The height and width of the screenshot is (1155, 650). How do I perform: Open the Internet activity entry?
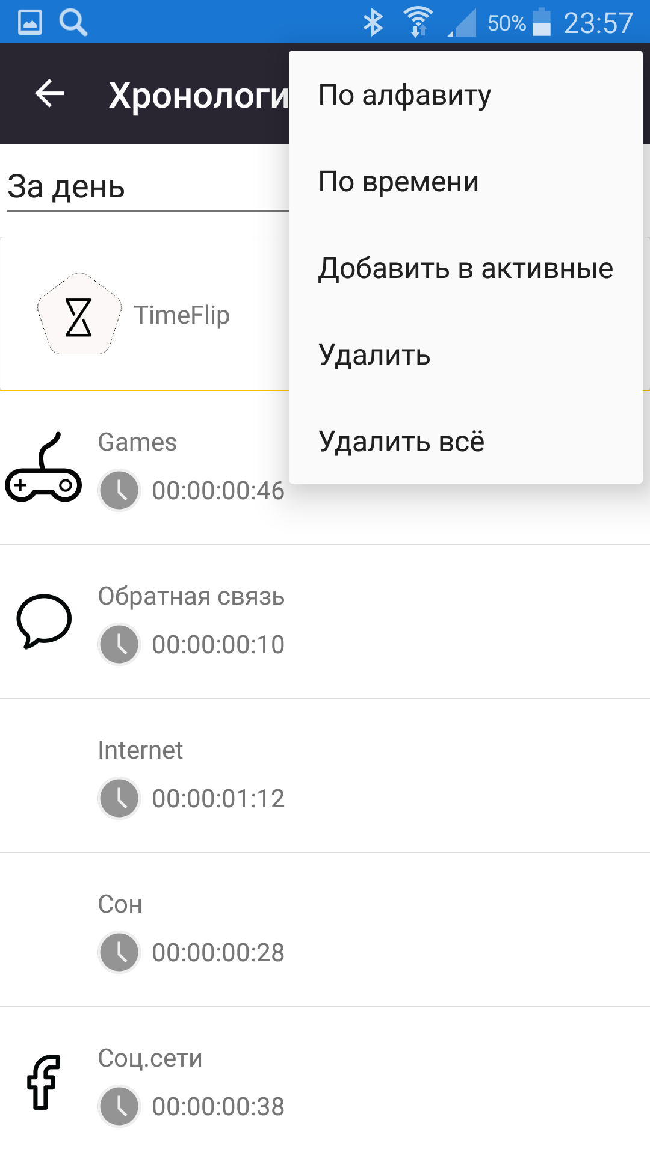point(325,776)
